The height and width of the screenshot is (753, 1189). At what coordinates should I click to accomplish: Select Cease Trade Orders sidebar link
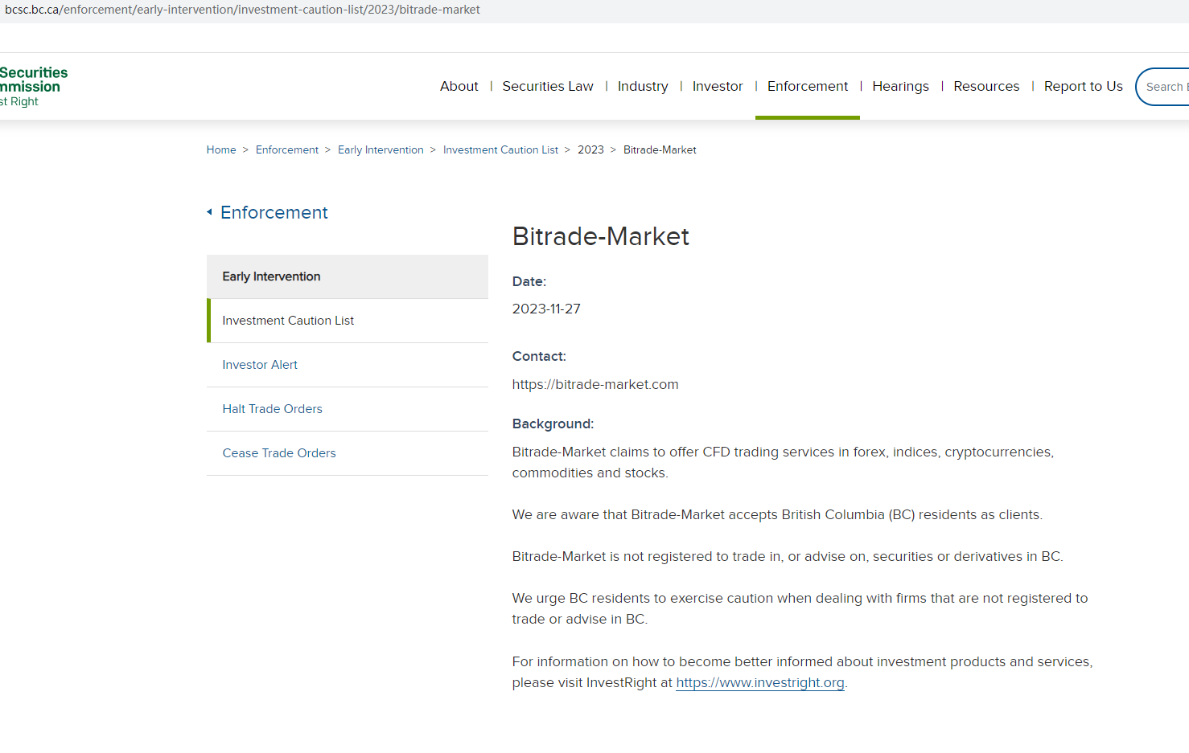tap(279, 453)
